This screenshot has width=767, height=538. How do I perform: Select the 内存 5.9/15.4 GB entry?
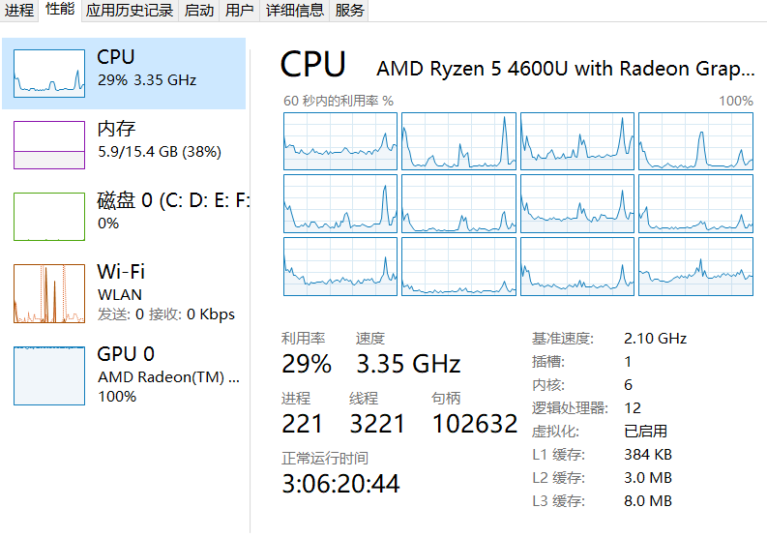tap(160, 141)
